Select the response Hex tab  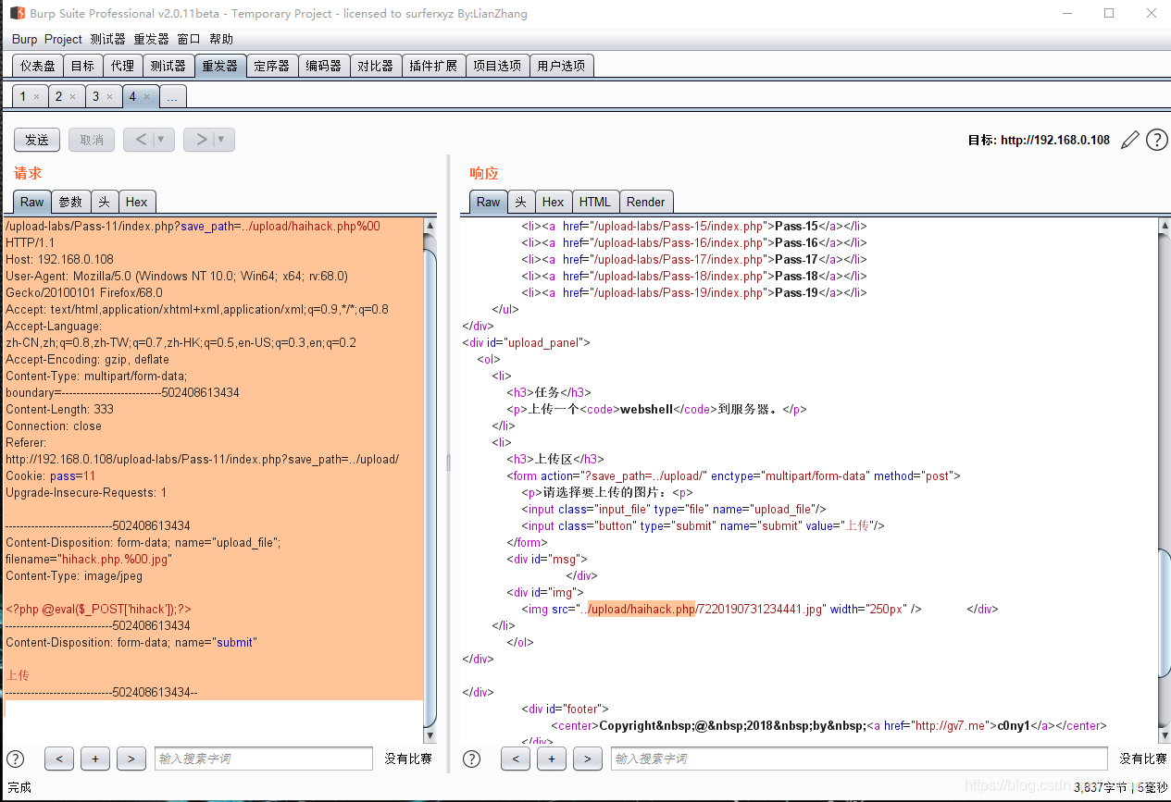point(554,202)
